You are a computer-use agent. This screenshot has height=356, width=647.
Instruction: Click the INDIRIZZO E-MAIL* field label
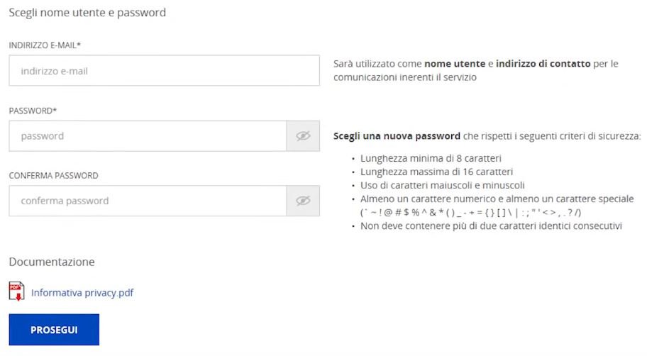pos(45,45)
